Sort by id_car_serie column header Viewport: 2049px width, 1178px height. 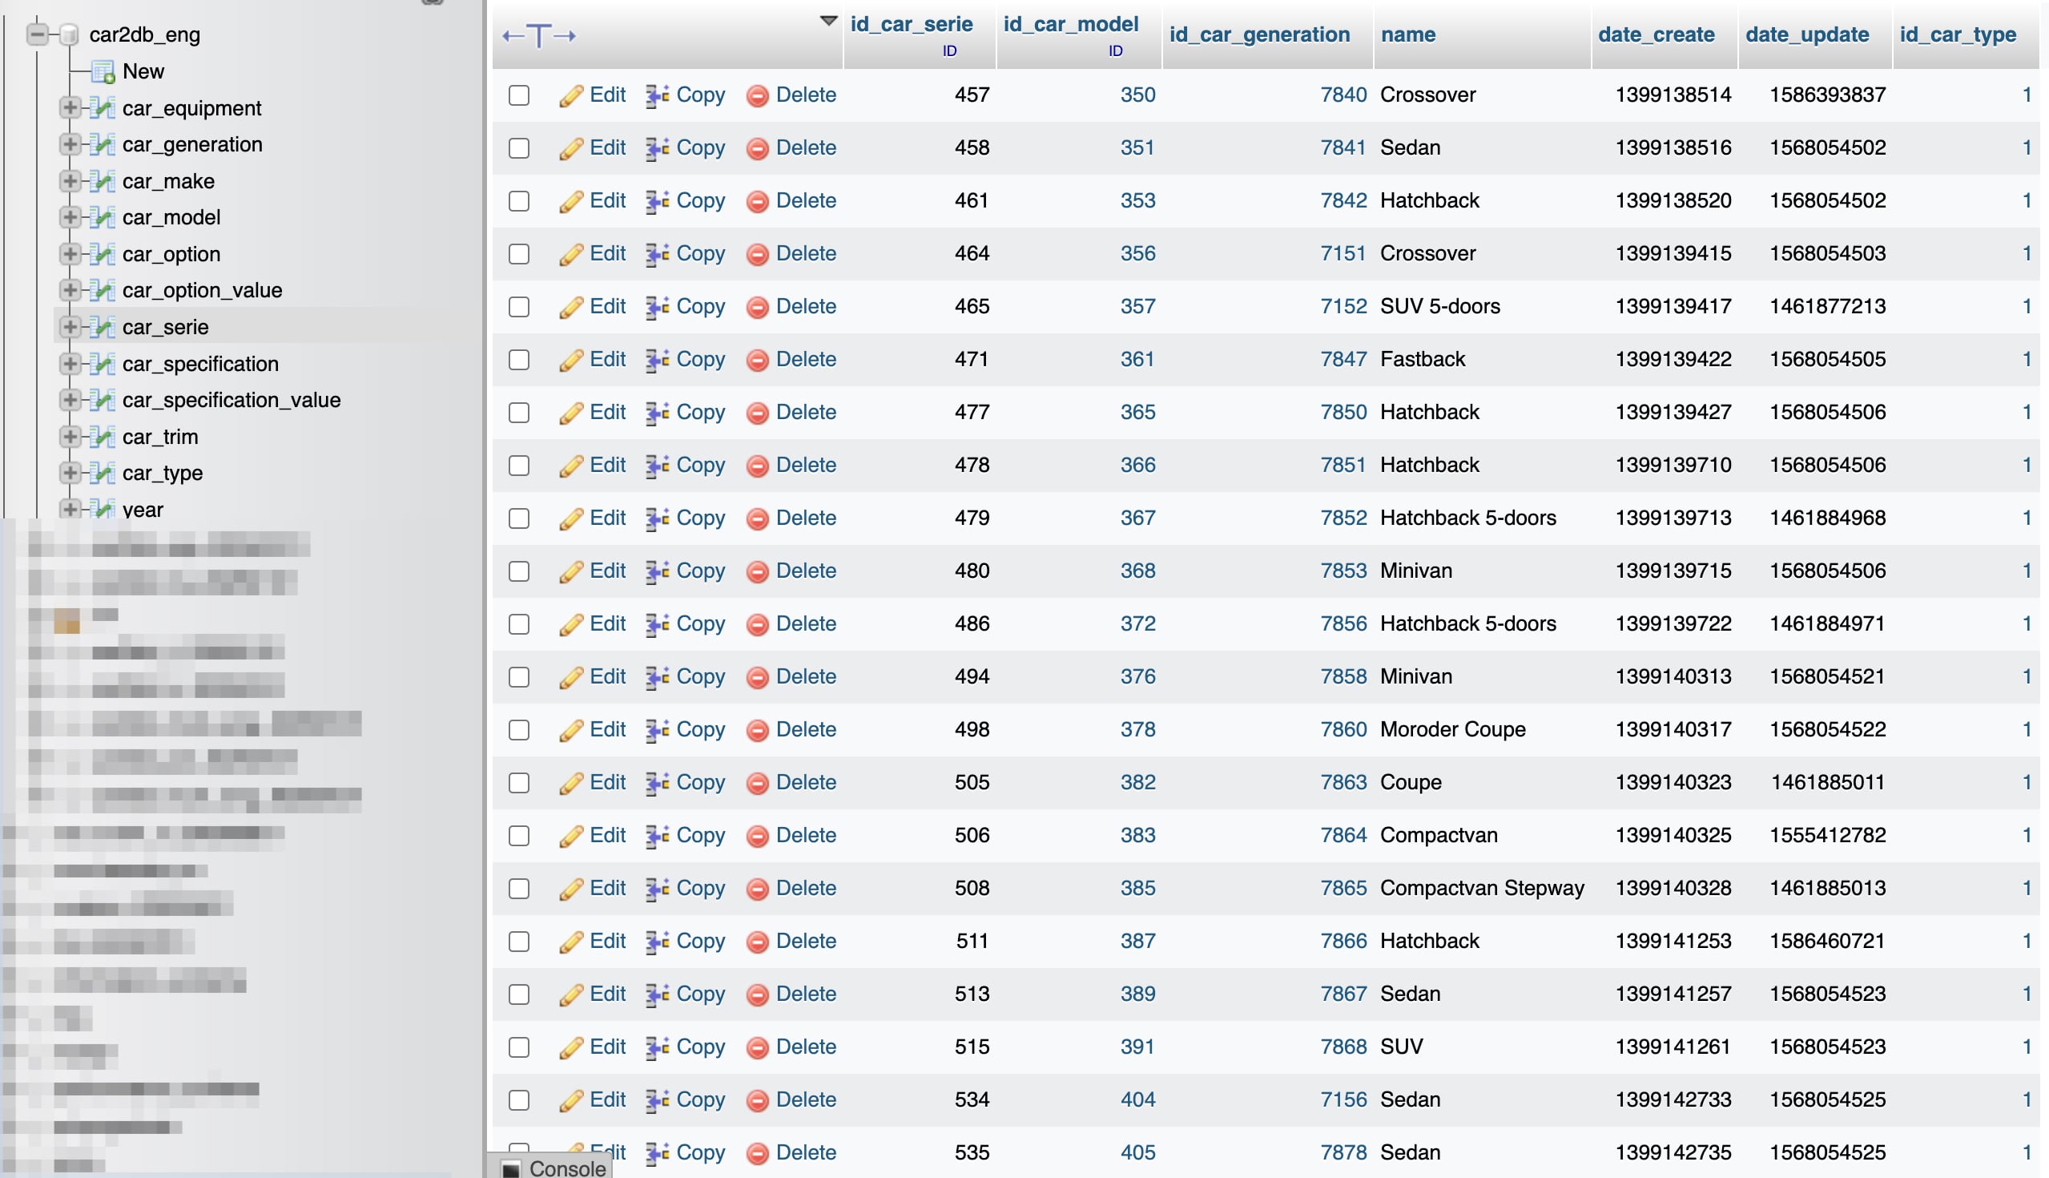coord(912,24)
